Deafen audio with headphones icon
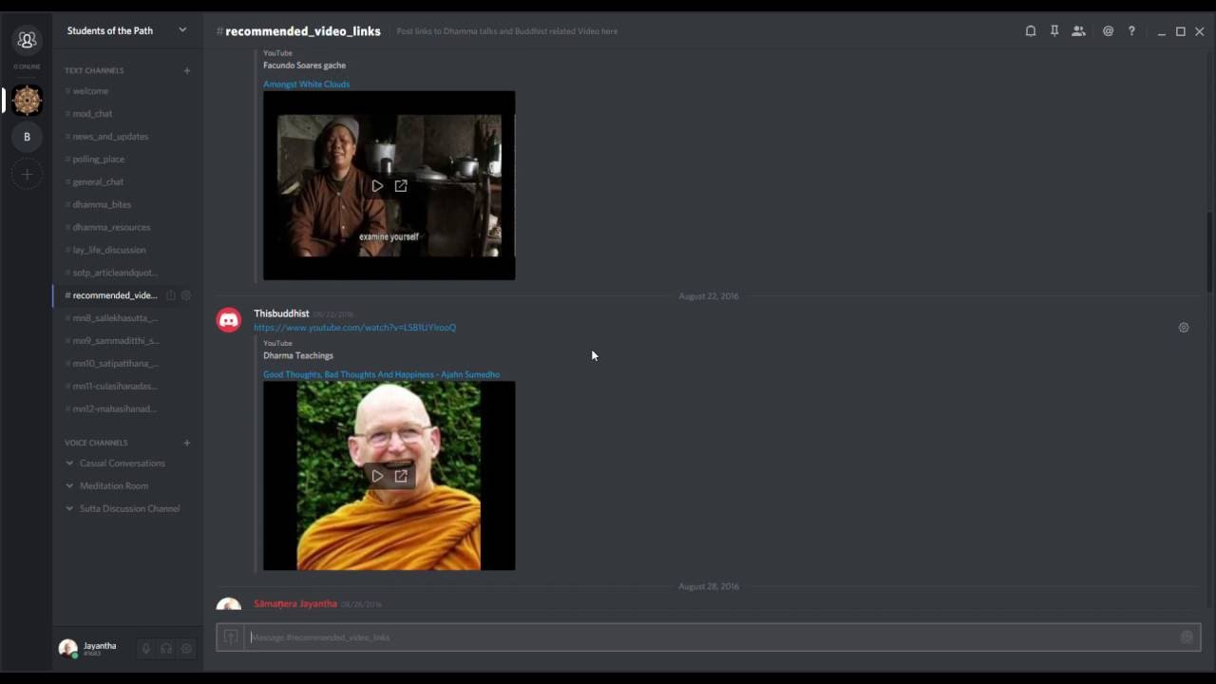Screen dimensions: 1216x684 166,649
